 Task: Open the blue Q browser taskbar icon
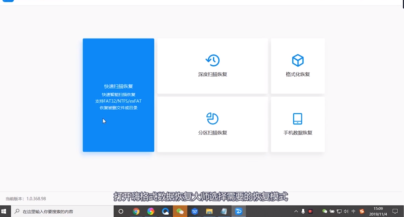tap(165, 211)
